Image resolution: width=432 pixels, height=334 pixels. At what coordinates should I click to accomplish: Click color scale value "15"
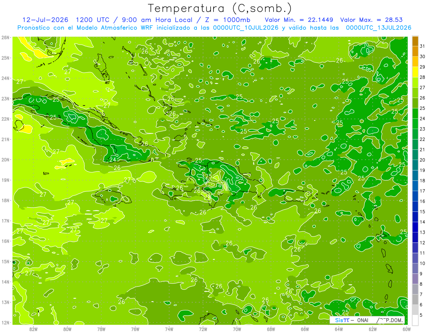423,212
